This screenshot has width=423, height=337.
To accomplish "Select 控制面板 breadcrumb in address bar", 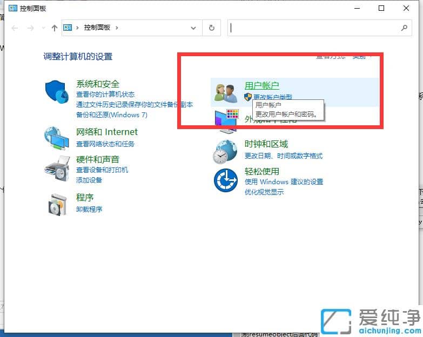I will point(97,28).
